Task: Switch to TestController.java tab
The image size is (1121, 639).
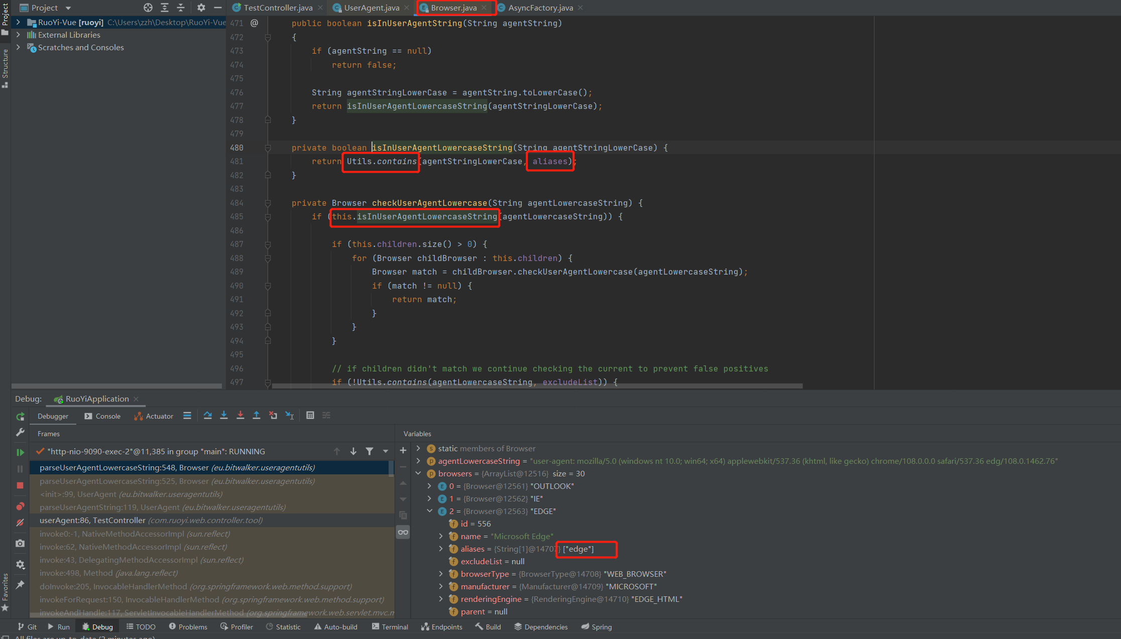Action: click(278, 8)
